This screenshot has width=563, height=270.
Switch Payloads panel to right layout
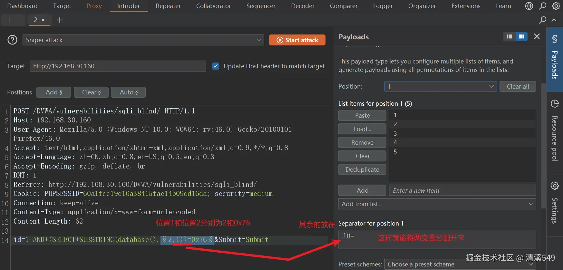click(x=521, y=37)
